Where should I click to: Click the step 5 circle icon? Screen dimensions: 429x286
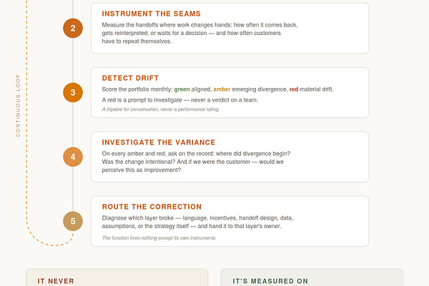(73, 221)
